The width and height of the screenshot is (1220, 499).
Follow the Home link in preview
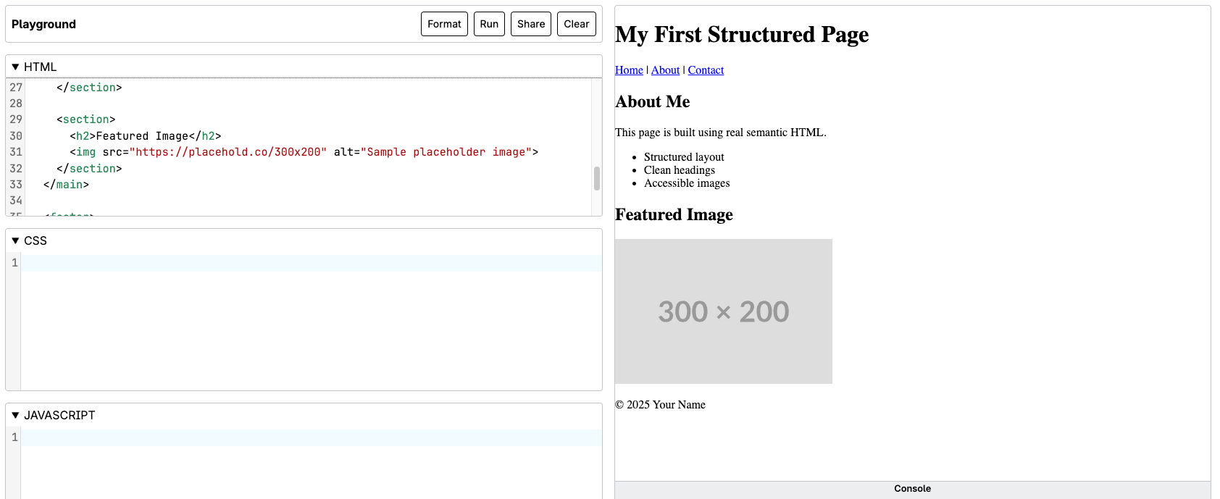tap(629, 70)
